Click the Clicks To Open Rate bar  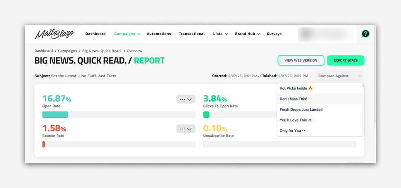240,115
